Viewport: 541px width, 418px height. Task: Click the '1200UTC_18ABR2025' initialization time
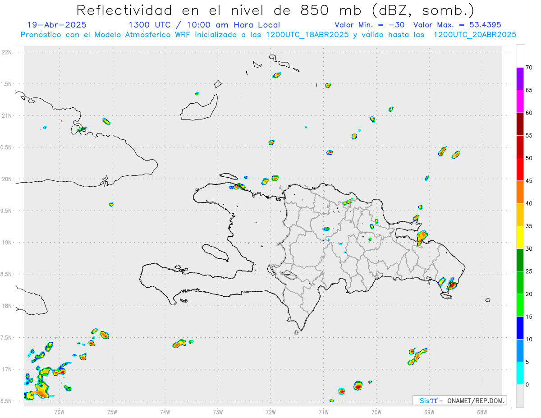(307, 35)
